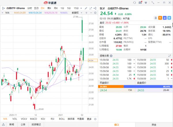Open the 新闻 news tab
Screen dimensions: 173x127
click(11, 124)
